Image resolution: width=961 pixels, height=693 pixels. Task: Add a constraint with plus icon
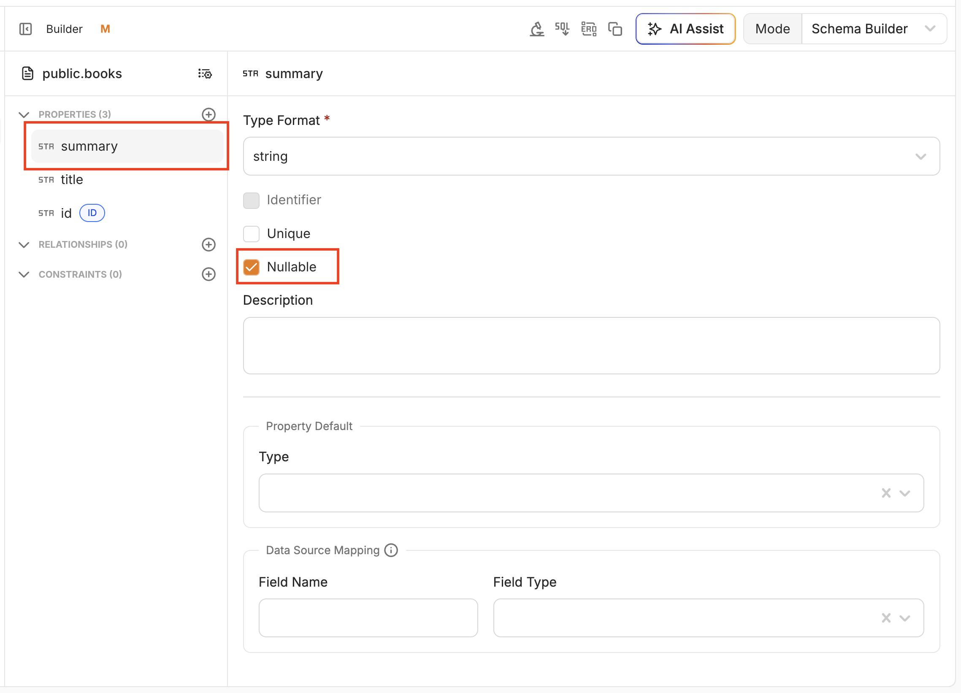(208, 274)
